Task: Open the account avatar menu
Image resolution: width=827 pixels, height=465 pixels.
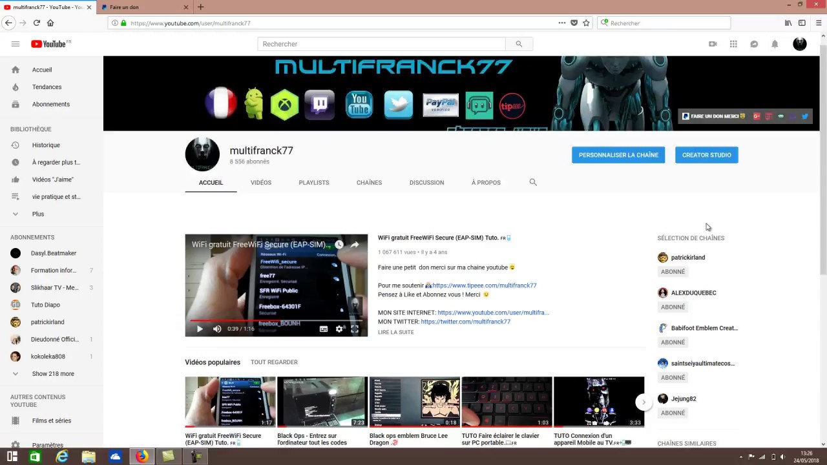Action: 800,44
